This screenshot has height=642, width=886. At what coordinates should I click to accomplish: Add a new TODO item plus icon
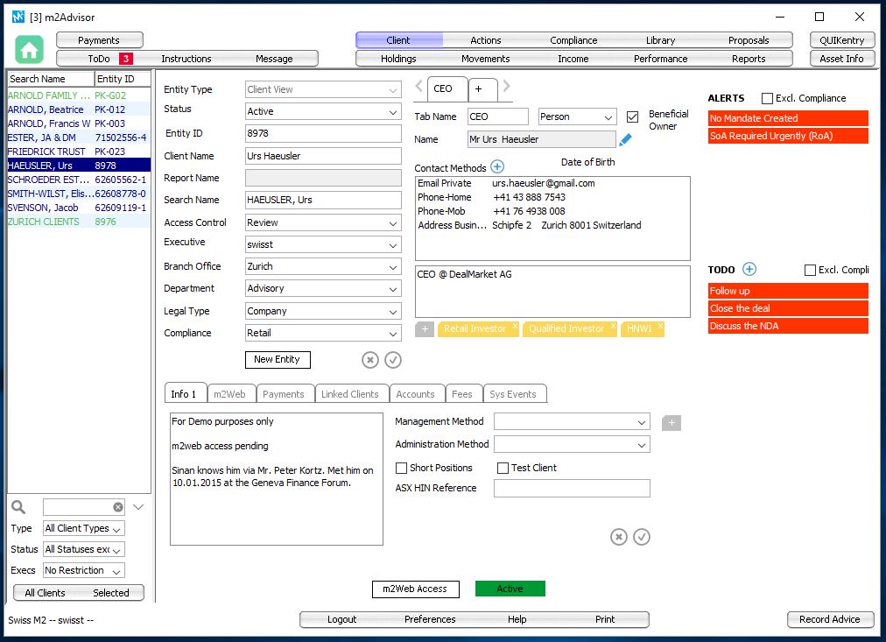749,269
